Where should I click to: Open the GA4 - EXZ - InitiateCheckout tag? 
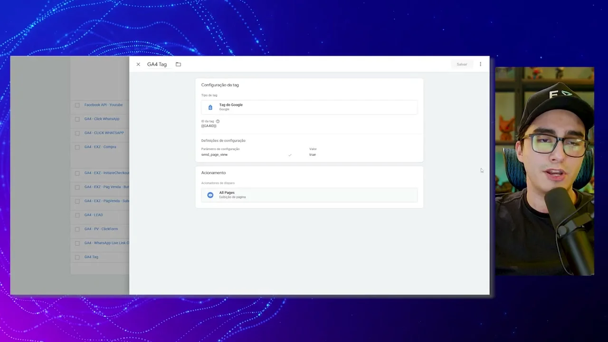(107, 173)
